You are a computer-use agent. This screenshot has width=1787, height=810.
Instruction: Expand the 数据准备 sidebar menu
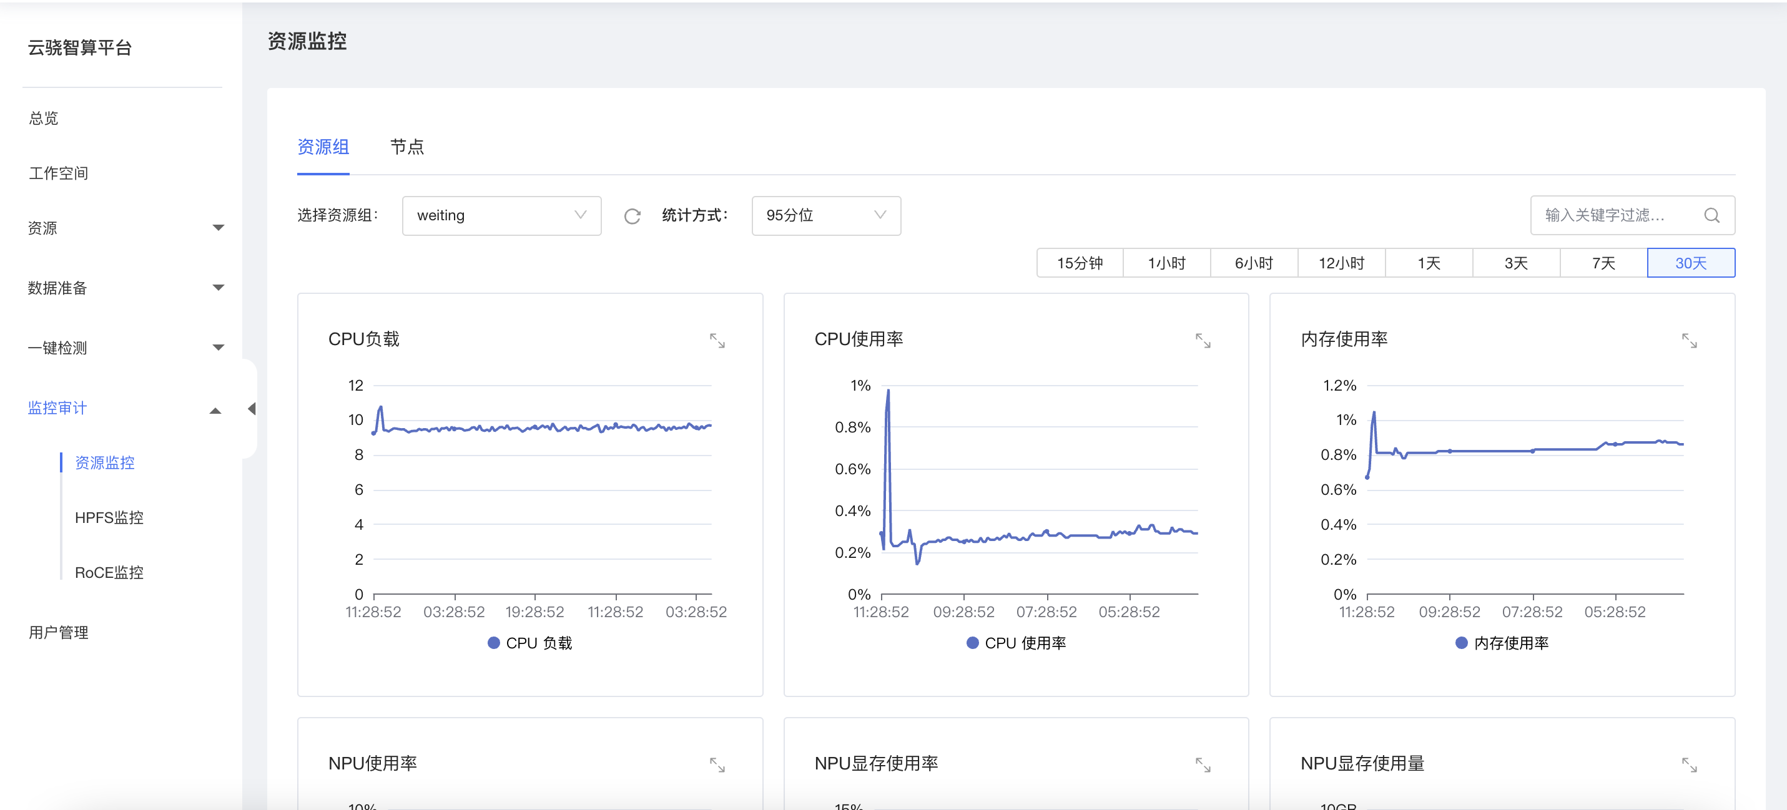pyautogui.click(x=125, y=288)
